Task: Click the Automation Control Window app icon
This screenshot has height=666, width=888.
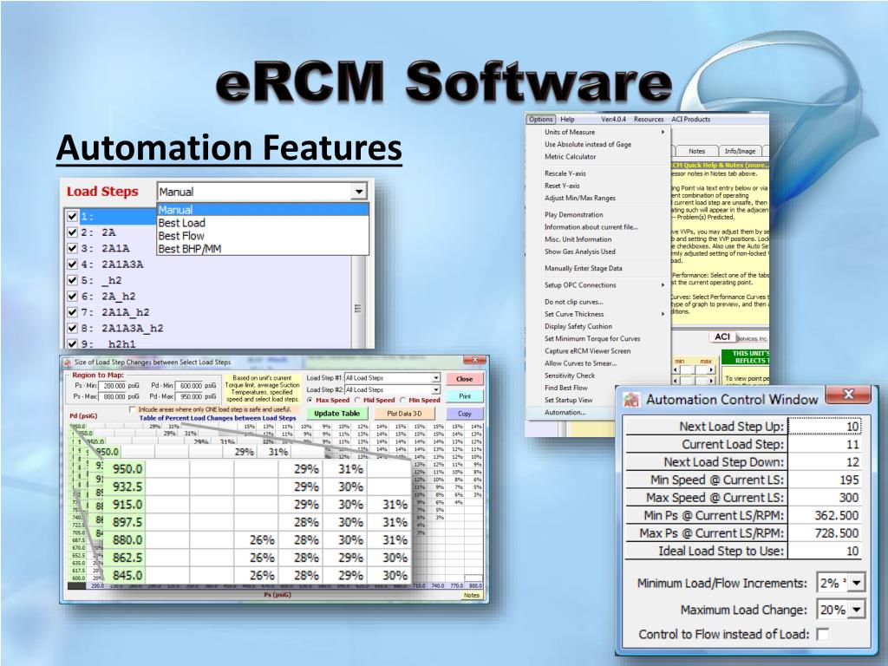Action: pos(631,399)
